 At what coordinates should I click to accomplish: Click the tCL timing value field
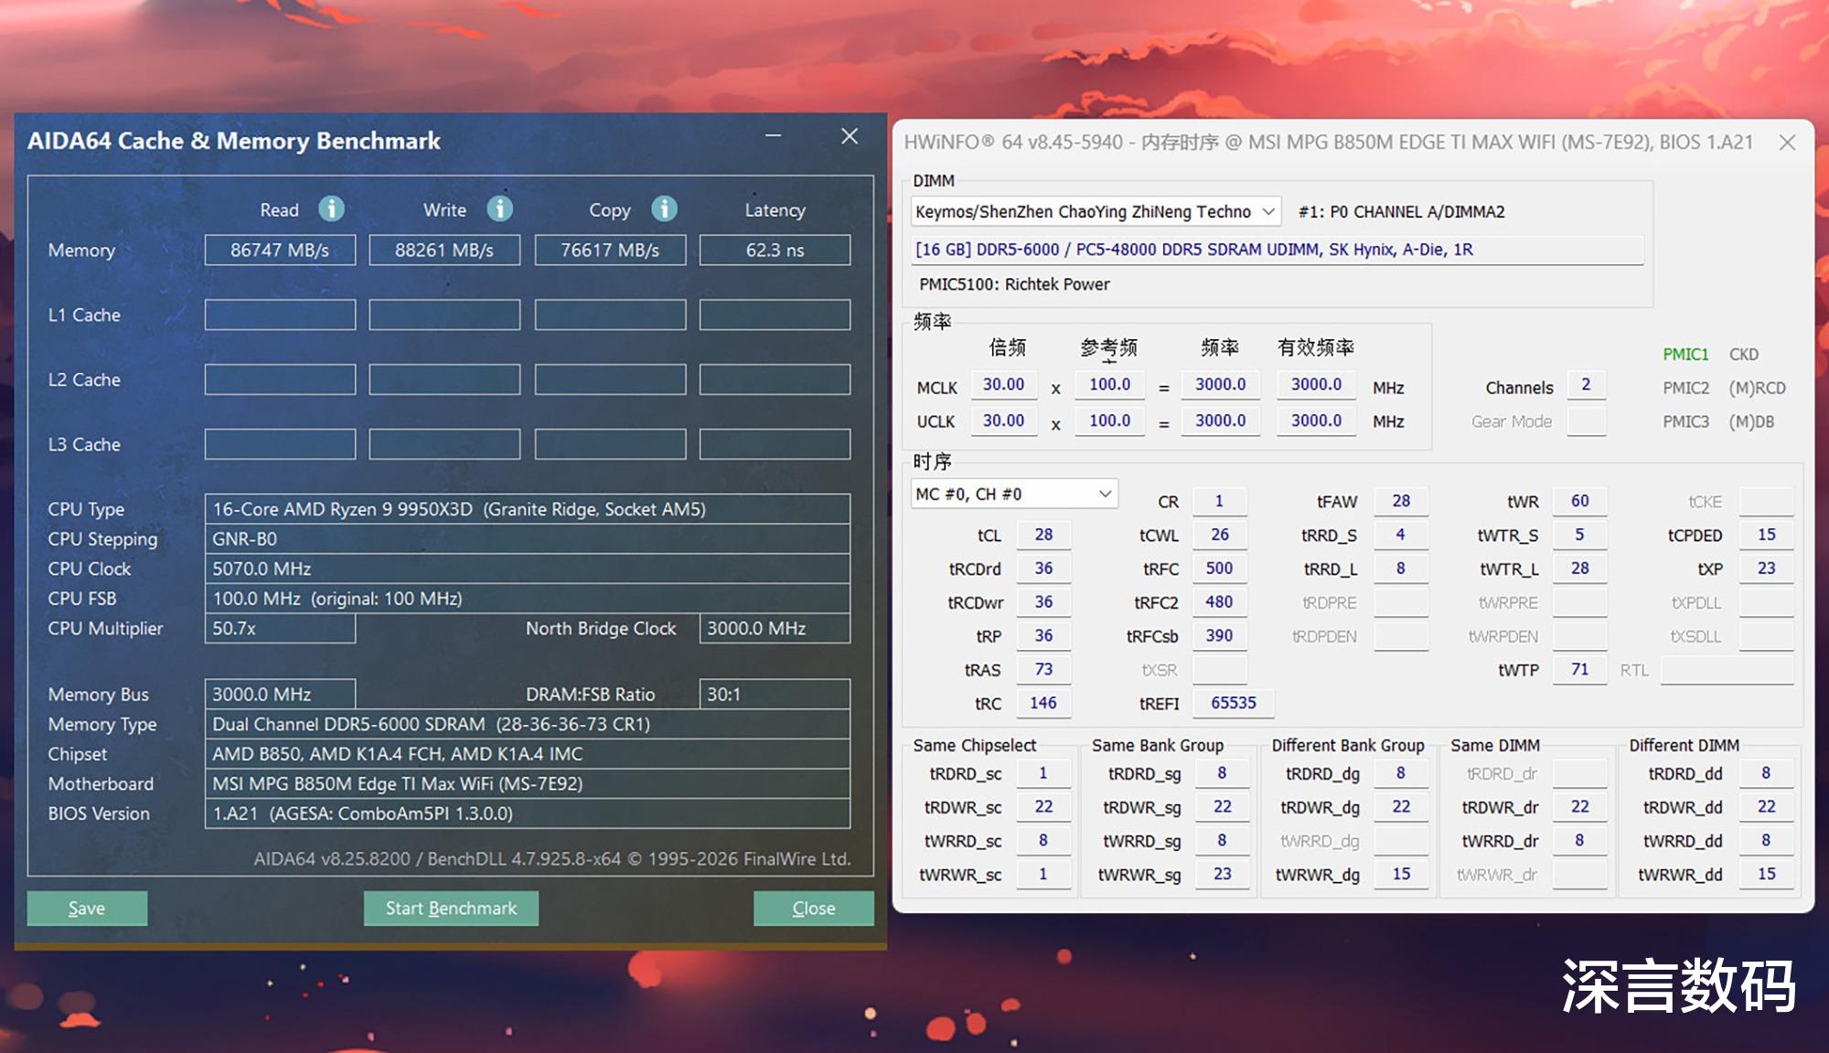(1043, 535)
